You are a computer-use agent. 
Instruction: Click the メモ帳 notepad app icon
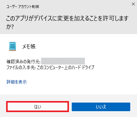[13, 46]
